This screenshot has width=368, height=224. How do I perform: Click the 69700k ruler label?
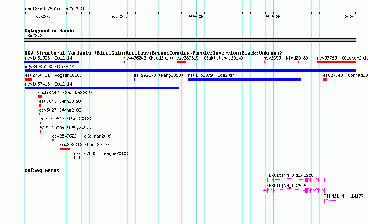coord(119,17)
